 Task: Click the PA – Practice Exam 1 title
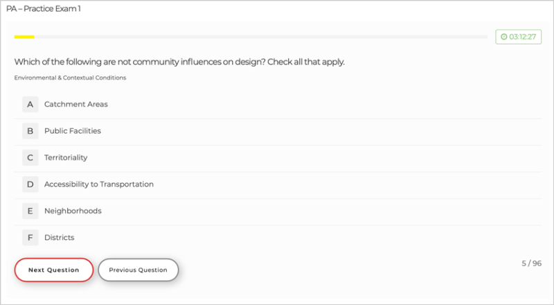point(43,9)
